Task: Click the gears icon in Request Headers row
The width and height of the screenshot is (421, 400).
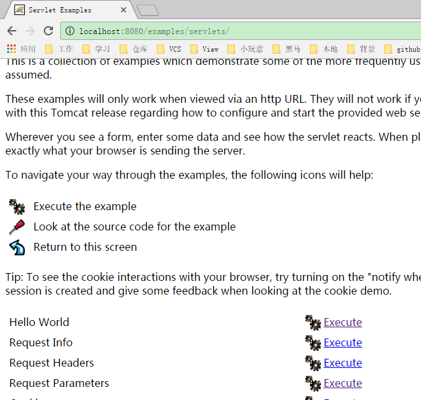Action: pyautogui.click(x=313, y=363)
